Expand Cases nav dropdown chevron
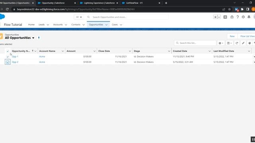 [121, 25]
